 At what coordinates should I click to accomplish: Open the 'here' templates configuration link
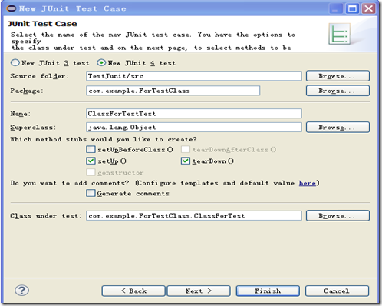(308, 183)
